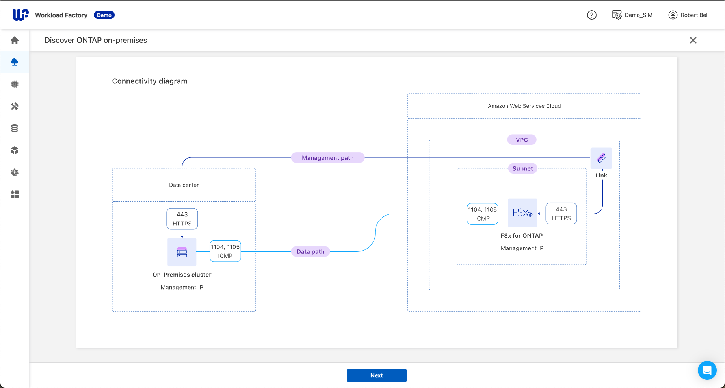725x388 pixels.
Task: Close the Discover ONTAP on-premises dialog
Action: (x=693, y=40)
